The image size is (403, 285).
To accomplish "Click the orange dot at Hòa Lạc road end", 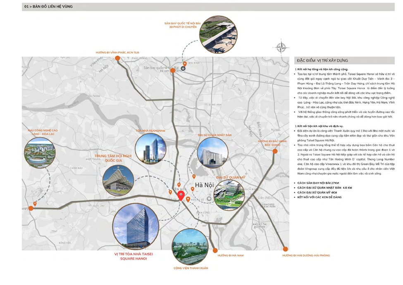I will [x=31, y=208].
